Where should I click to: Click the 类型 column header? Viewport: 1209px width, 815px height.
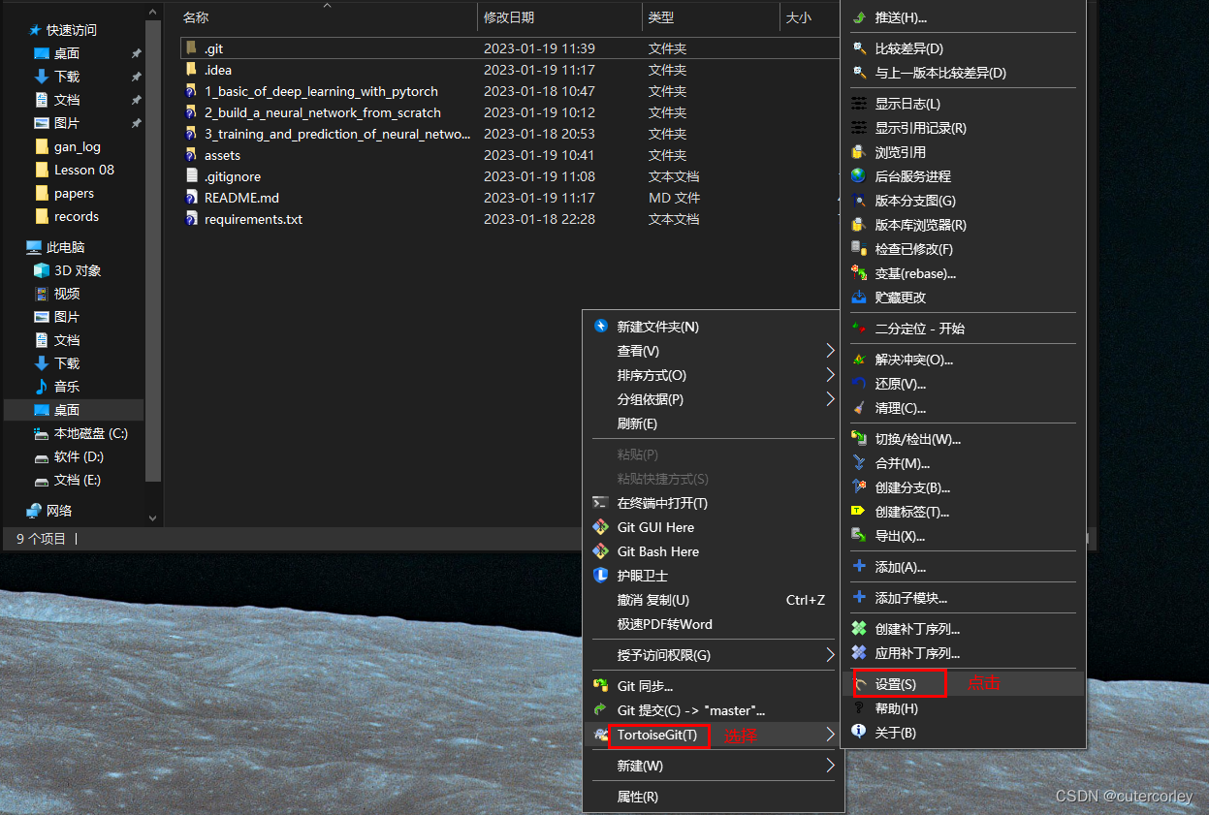[x=711, y=17]
